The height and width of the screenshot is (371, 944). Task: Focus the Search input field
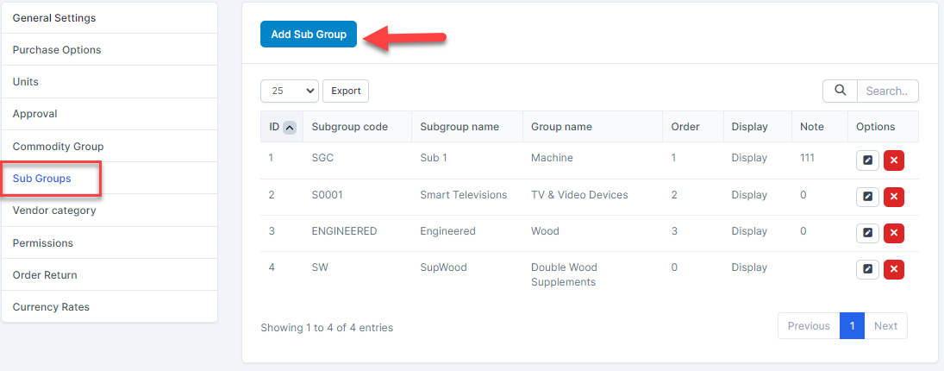tap(887, 91)
